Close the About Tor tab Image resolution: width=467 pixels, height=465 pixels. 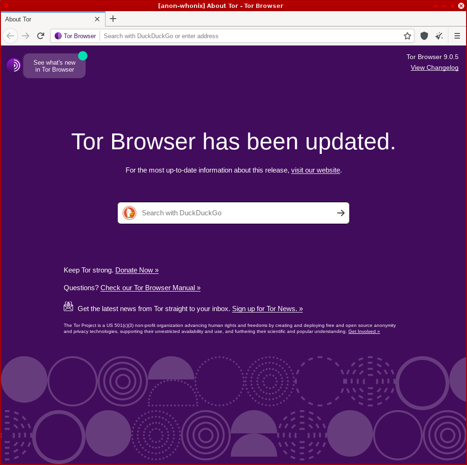coord(97,19)
